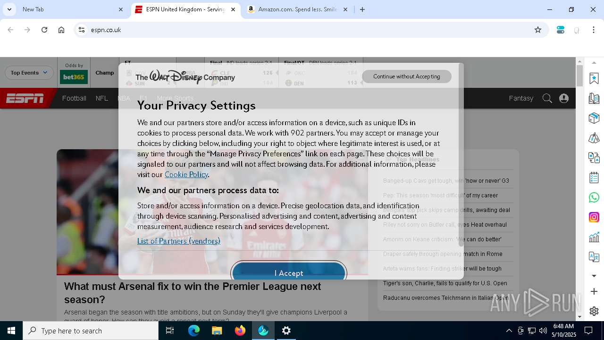Switch to the Amazon.com tab
Screen dimensions: 604x340
click(x=297, y=9)
